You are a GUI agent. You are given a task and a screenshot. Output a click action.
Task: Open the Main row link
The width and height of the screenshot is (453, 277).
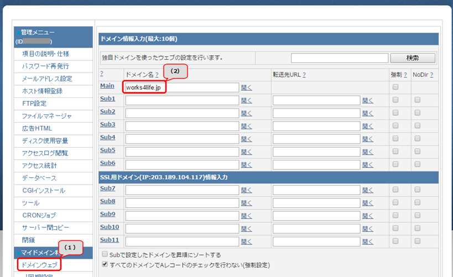[x=107, y=86]
